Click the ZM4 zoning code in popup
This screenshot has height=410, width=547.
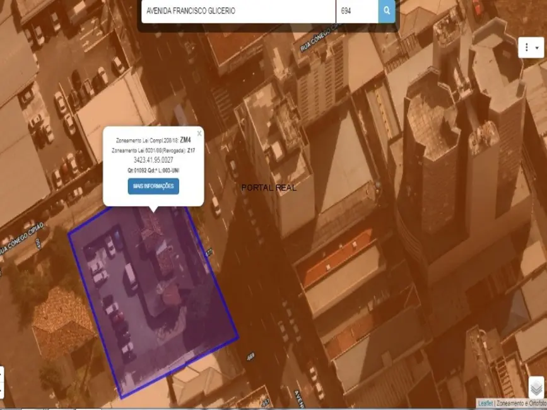click(x=185, y=139)
